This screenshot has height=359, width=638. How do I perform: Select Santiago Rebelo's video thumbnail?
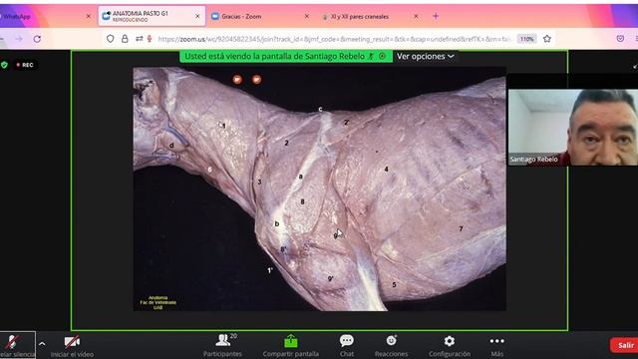[x=573, y=127]
